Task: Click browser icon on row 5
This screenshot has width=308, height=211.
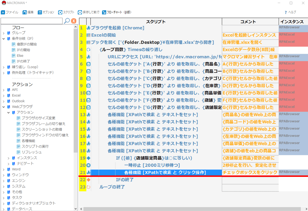Action: coord(89,57)
